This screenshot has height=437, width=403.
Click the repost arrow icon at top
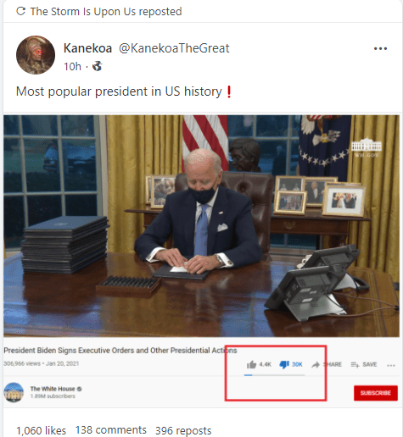tap(20, 11)
